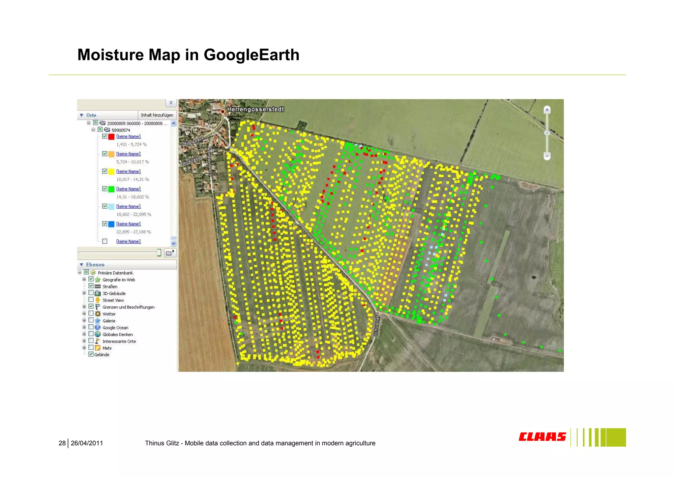
Task: Click the opacity slider handle in Orte panel
Action: [159, 253]
